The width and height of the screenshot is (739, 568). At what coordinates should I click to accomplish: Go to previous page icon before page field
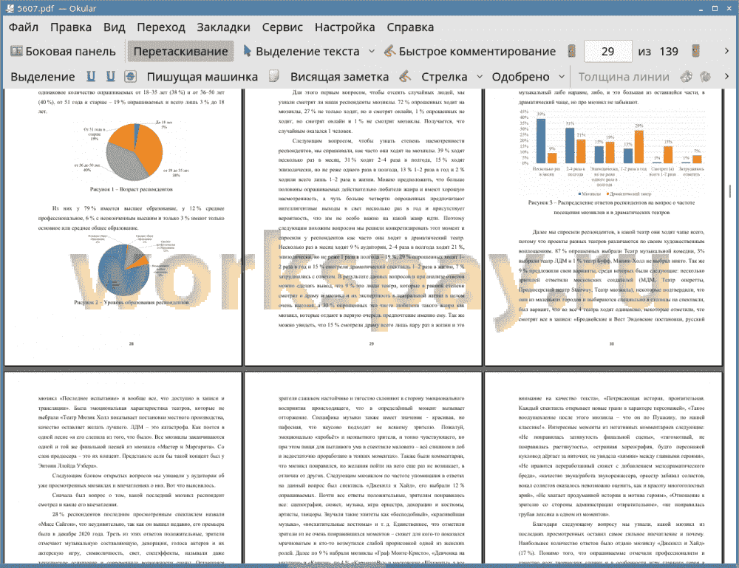coord(572,51)
